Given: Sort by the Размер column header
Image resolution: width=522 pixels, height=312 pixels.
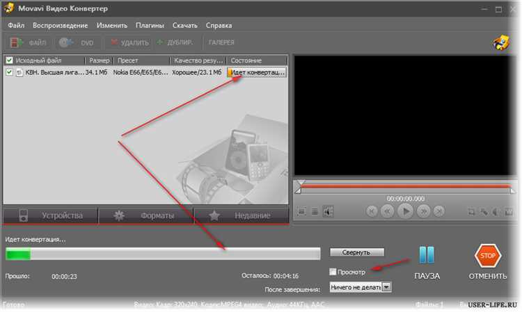Looking at the screenshot, I should pyautogui.click(x=100, y=60).
